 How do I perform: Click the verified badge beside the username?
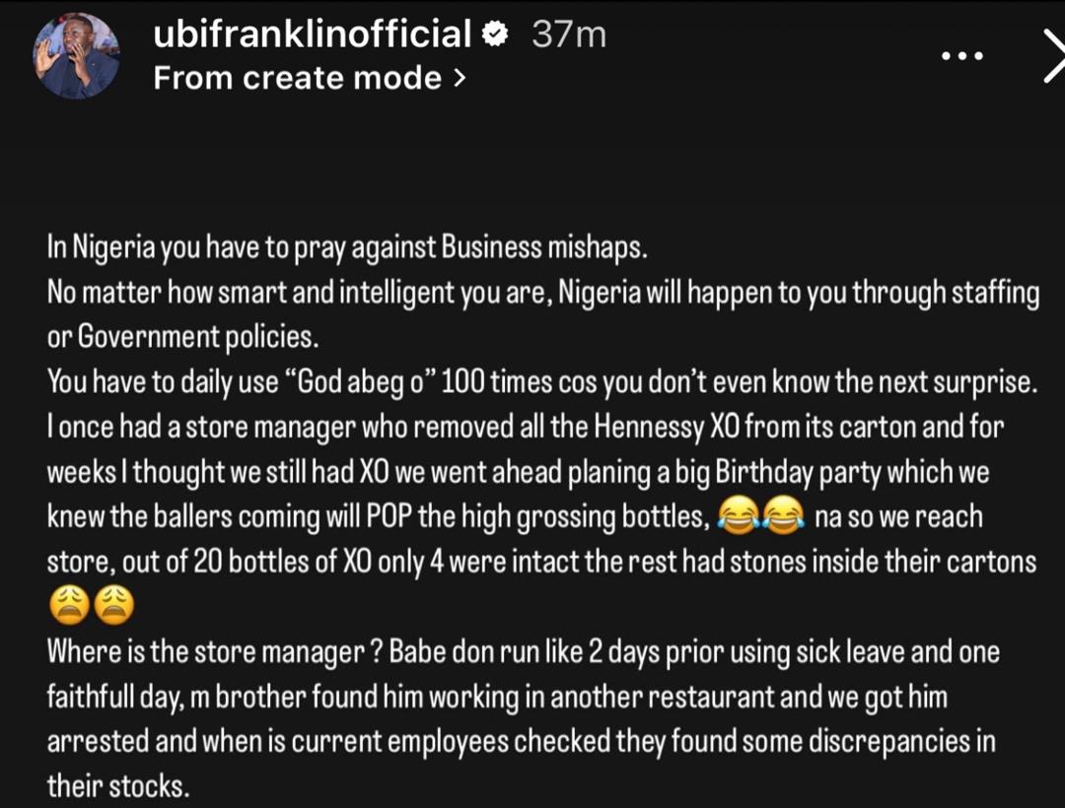495,34
